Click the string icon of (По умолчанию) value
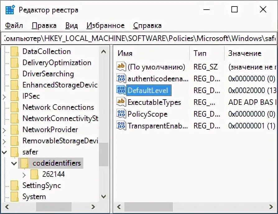The width and height of the screenshot is (278, 214). click(x=121, y=66)
